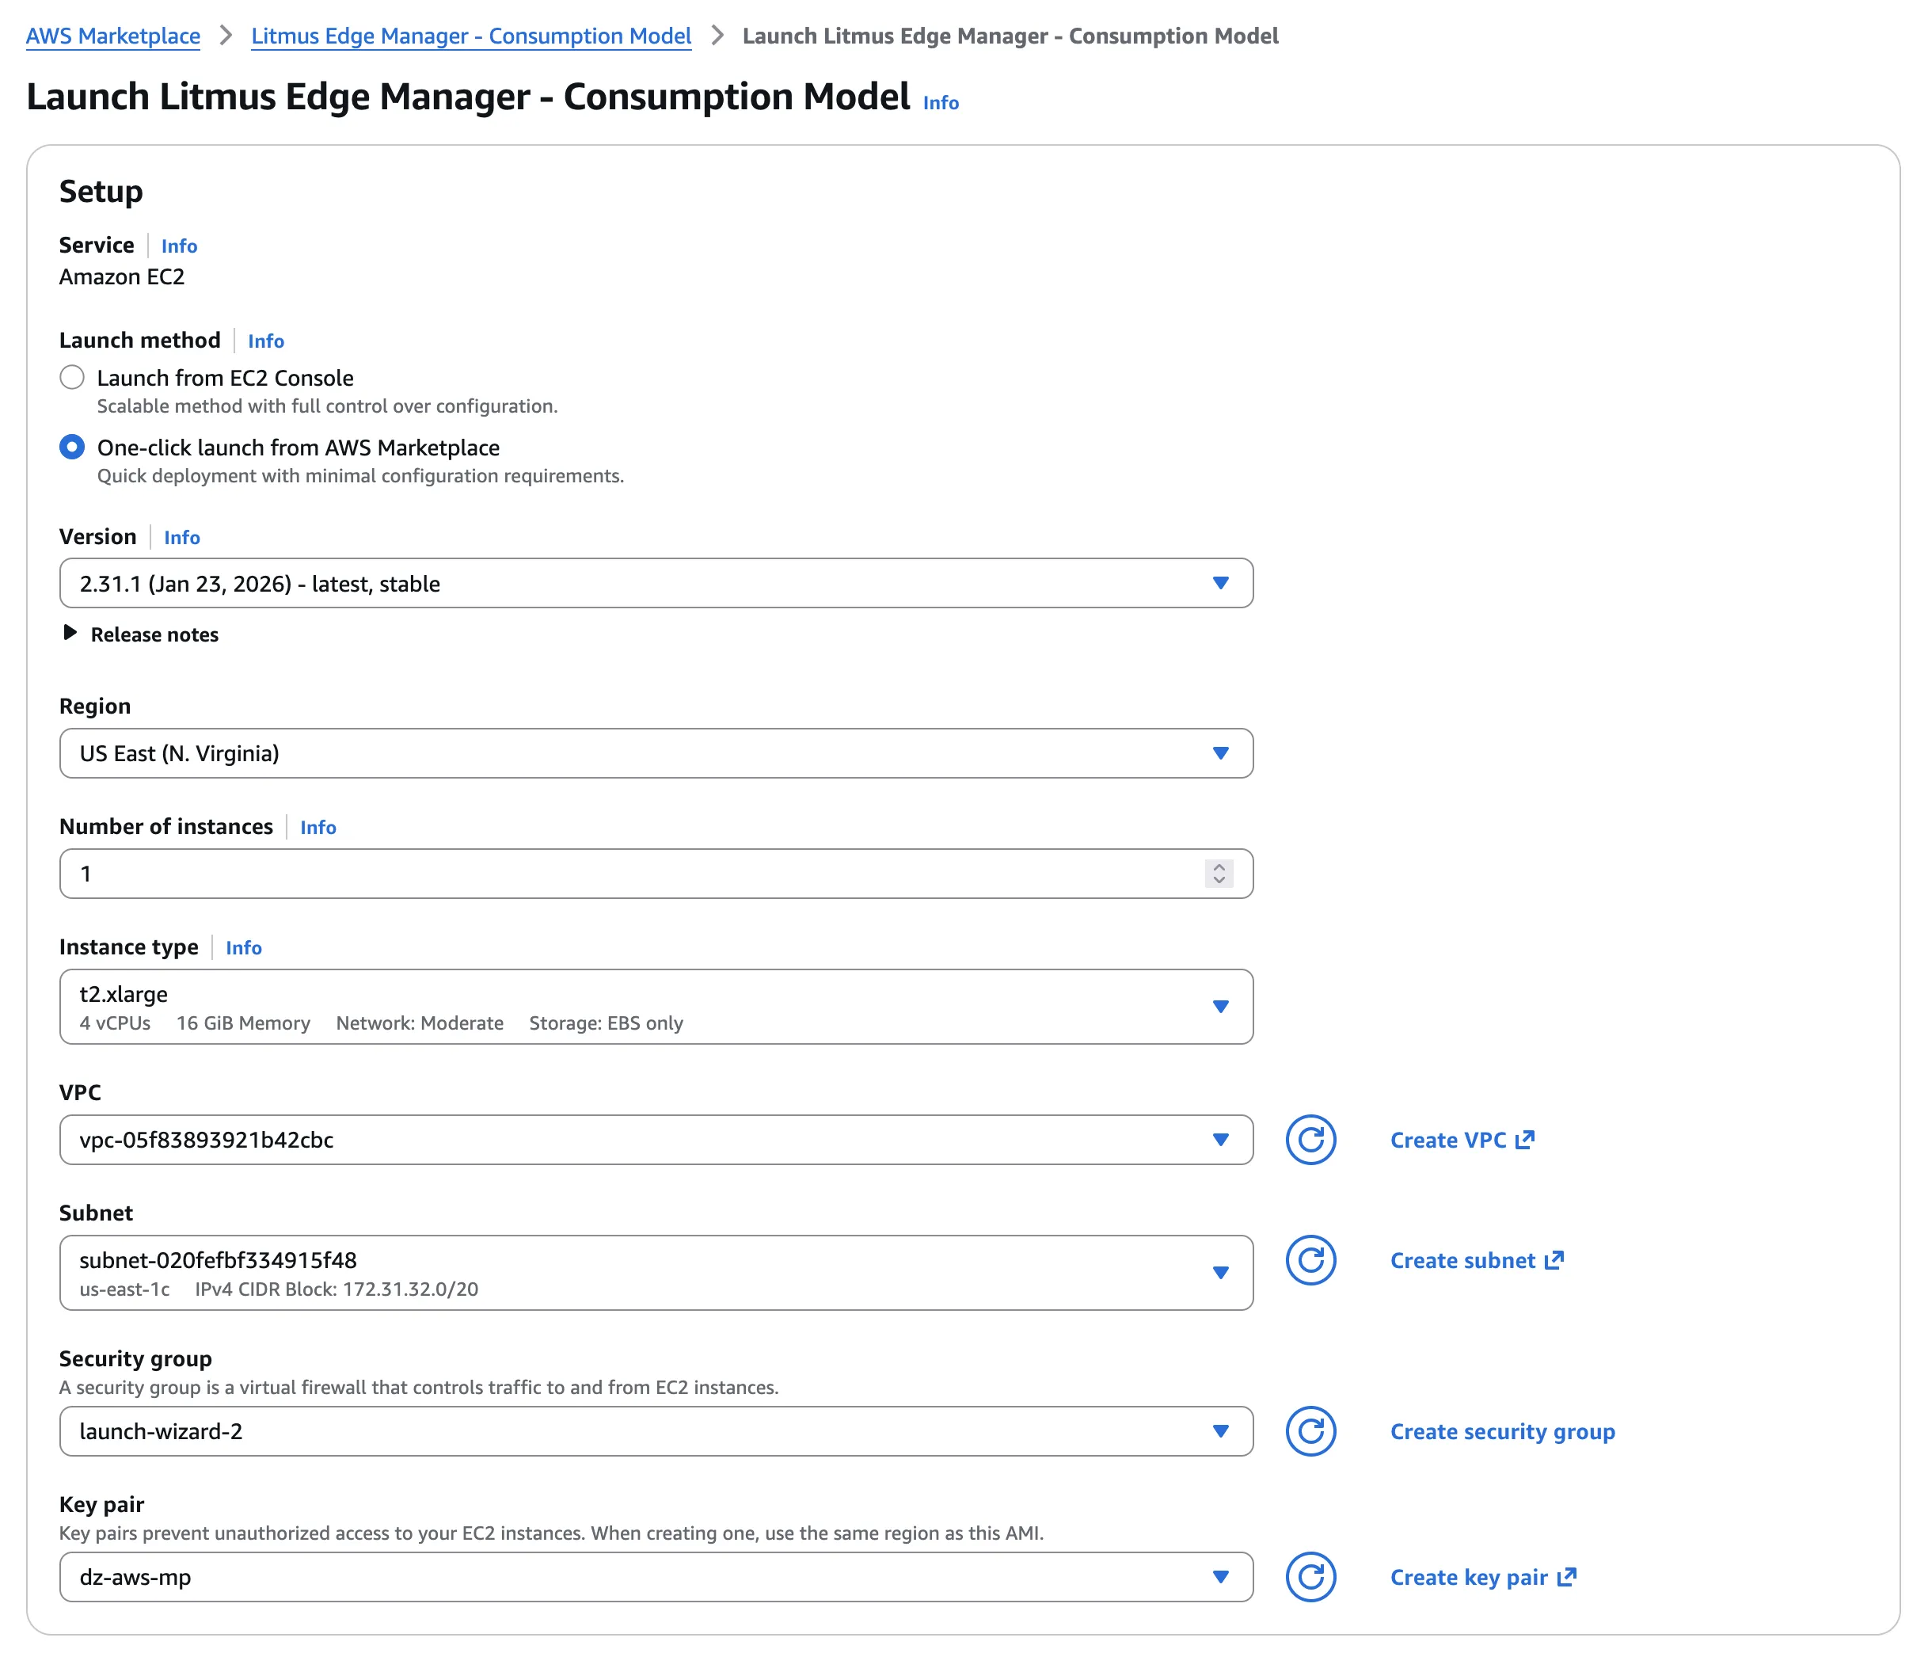
Task: Open the Key pair dropdown
Action: point(656,1577)
